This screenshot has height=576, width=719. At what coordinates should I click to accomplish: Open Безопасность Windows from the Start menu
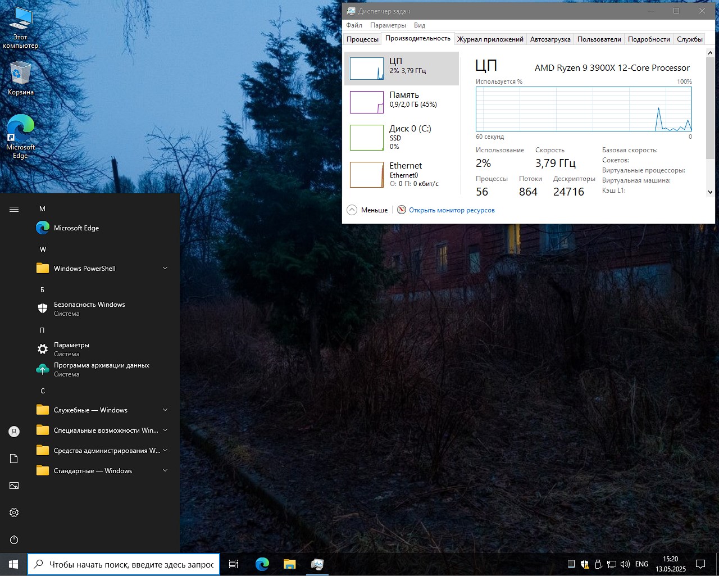click(x=102, y=309)
